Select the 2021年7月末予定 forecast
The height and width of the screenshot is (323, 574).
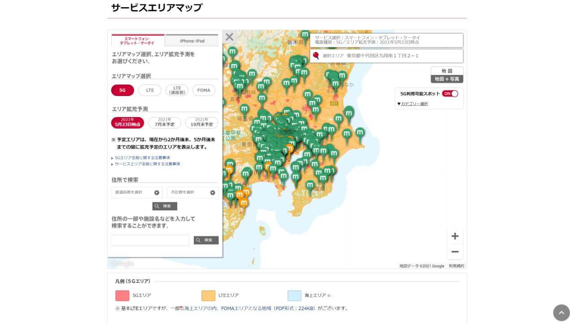164,122
